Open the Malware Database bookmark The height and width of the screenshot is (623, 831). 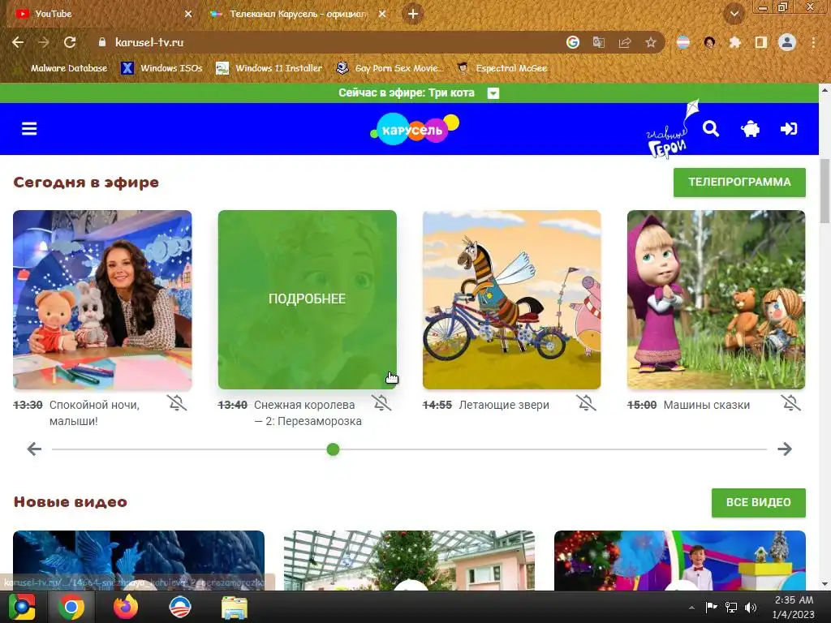coord(69,68)
